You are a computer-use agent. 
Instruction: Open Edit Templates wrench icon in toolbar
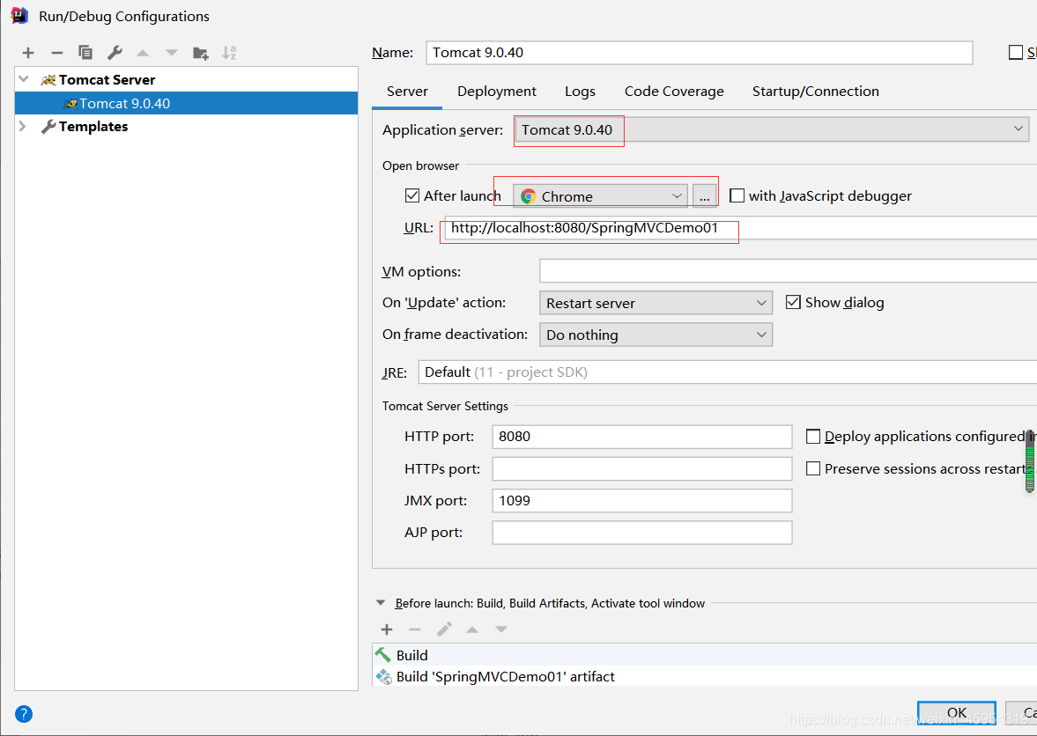[115, 53]
